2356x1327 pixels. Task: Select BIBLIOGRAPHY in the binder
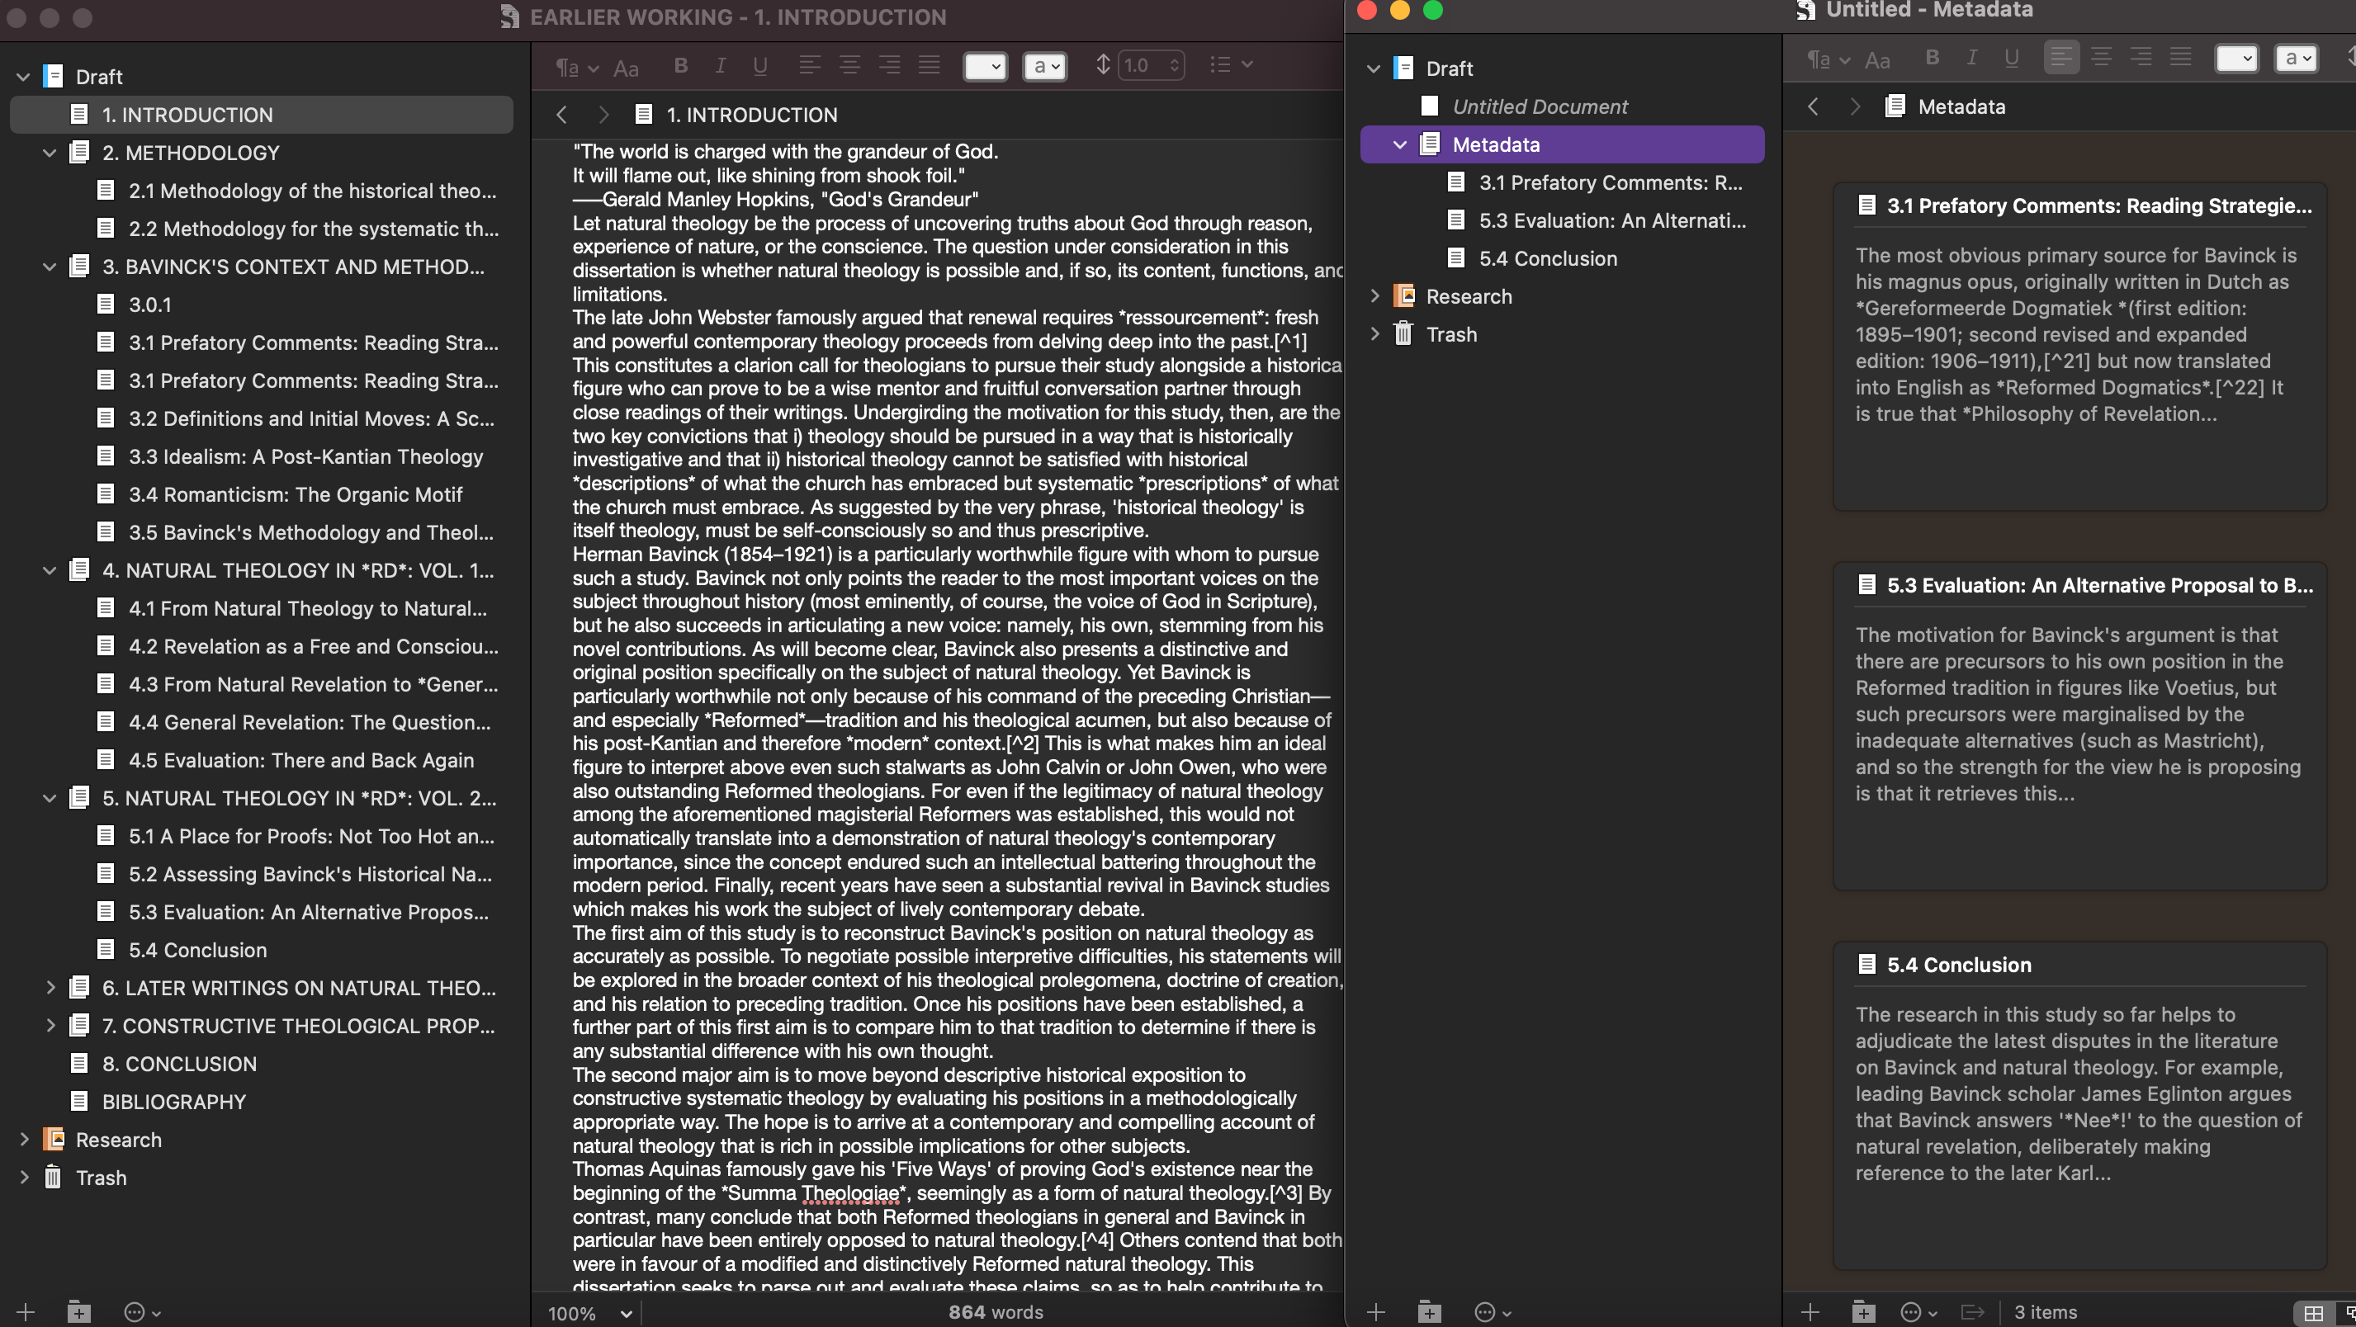[x=262, y=1102]
